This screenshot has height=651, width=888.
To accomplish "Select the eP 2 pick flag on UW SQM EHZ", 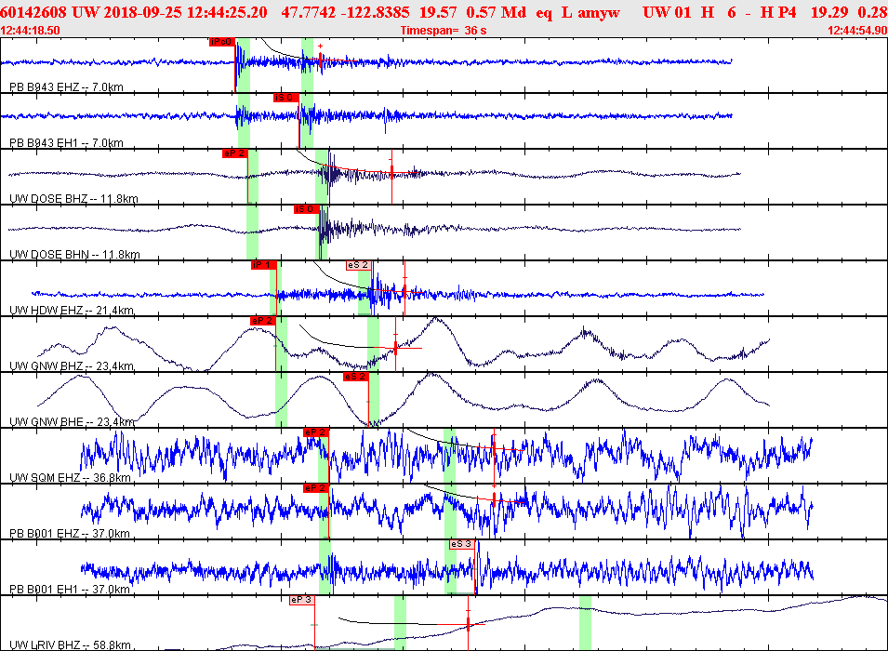I will point(316,432).
